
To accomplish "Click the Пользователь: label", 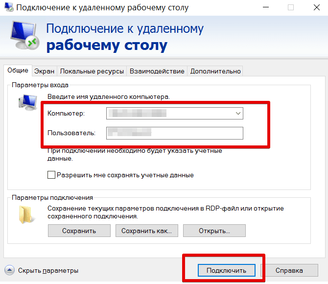I will [x=71, y=133].
